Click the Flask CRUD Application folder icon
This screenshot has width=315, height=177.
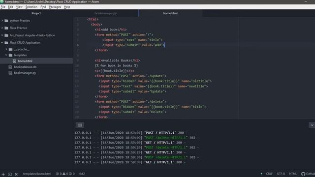pos(6,43)
